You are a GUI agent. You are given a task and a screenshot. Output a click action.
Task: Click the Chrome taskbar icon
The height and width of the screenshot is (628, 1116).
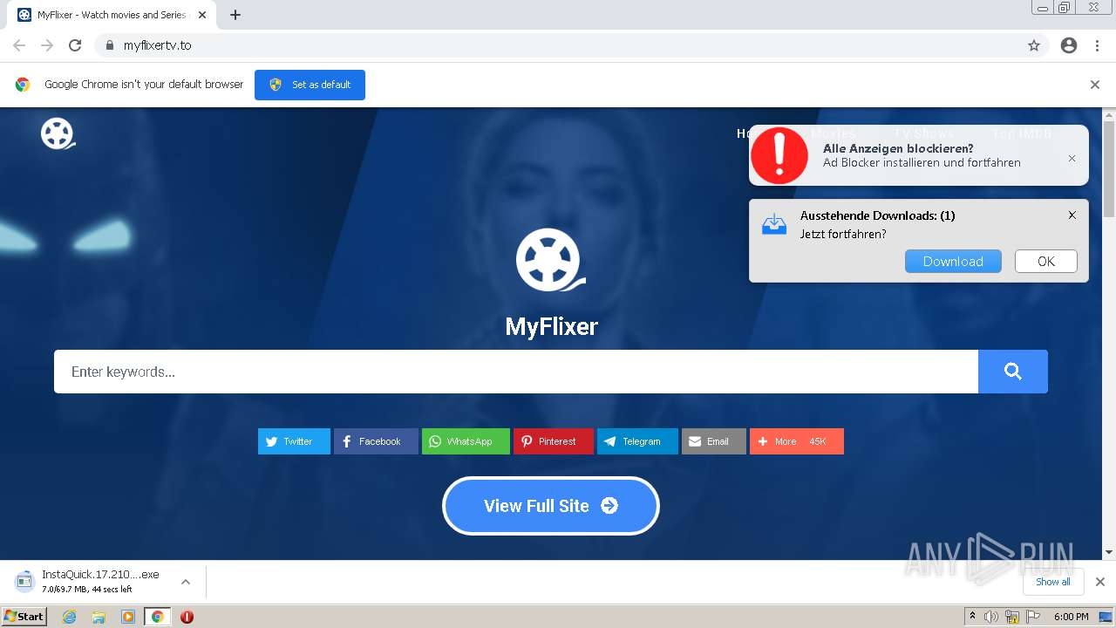tap(157, 617)
